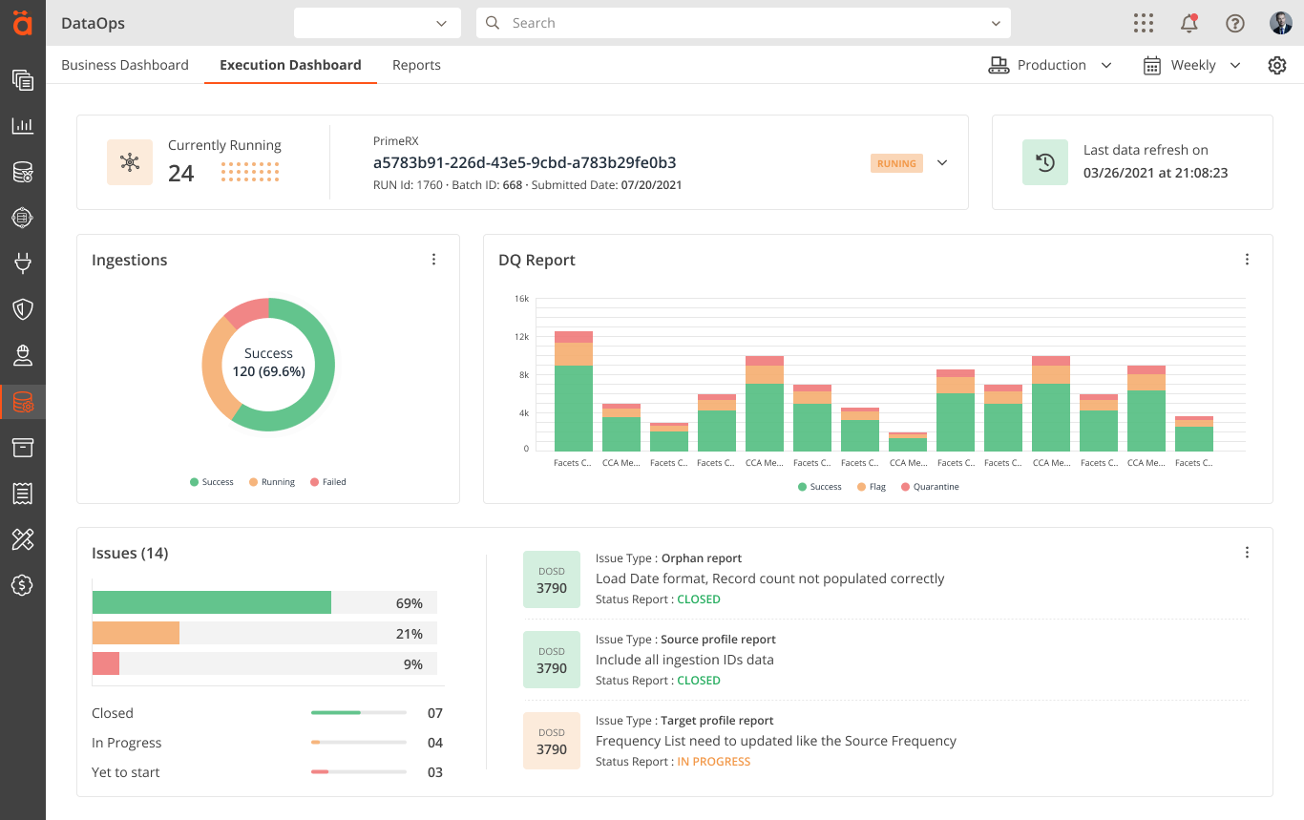Open the notifications bell
The height and width of the screenshot is (820, 1304).
point(1189,23)
